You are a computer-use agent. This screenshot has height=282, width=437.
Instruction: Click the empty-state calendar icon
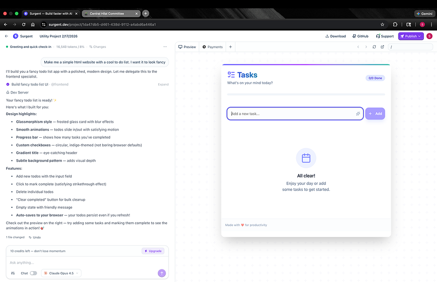tap(306, 158)
